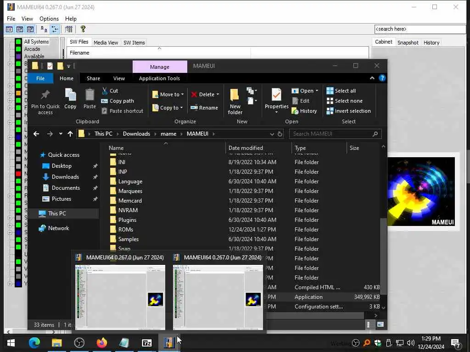Image resolution: width=470 pixels, height=352 pixels.
Task: Go back with Explorer's left arrow
Action: coord(36,134)
